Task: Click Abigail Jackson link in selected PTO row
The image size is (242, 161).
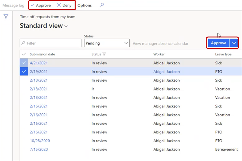Action: [166, 72]
